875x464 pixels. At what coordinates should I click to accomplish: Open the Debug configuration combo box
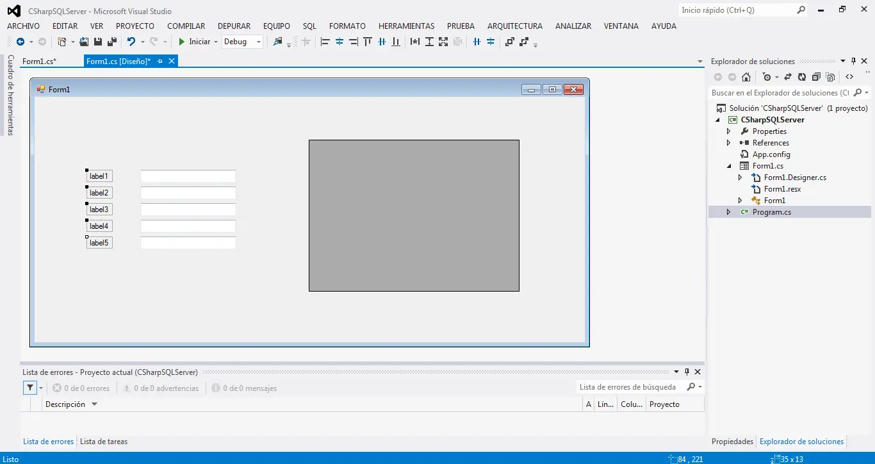click(242, 42)
